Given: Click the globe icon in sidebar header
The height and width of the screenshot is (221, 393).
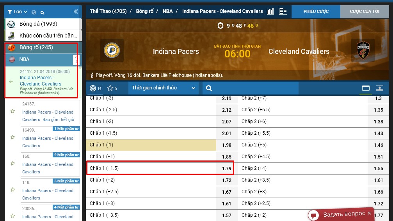Looking at the screenshot, I should (34, 12).
